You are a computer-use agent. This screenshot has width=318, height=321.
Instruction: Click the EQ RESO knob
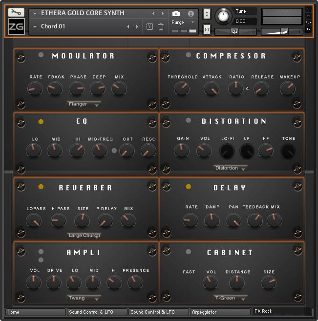pos(148,151)
